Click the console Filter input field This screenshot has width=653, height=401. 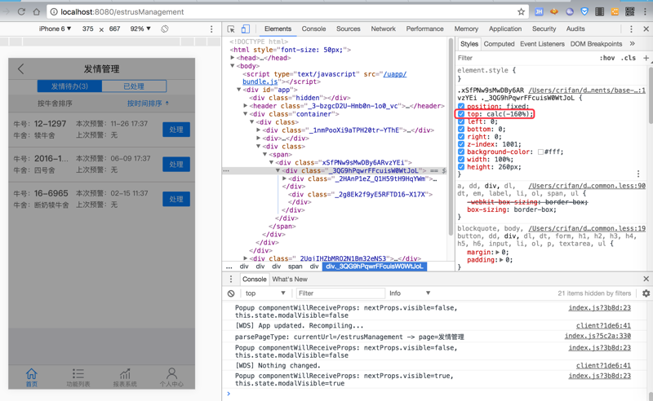tap(339, 293)
